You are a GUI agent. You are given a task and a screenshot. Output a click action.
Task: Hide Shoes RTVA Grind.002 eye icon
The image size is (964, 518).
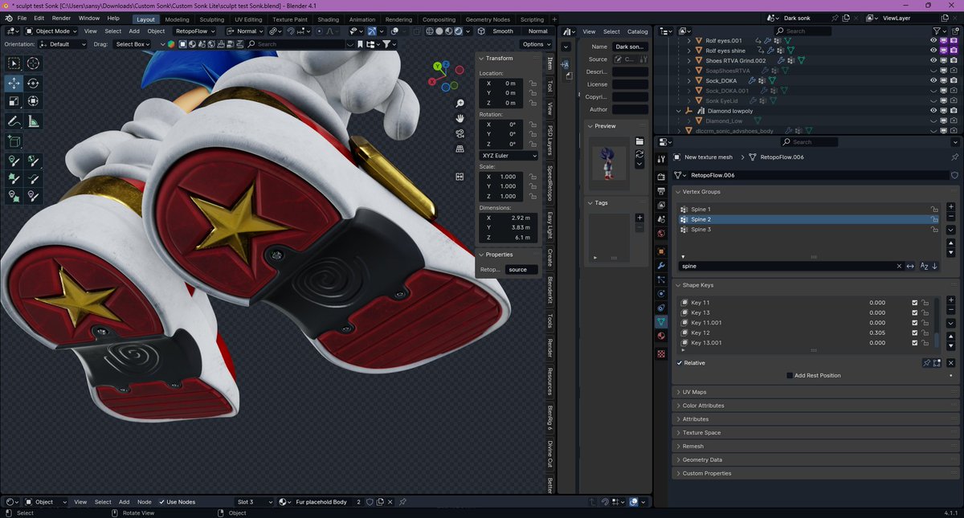[933, 60]
